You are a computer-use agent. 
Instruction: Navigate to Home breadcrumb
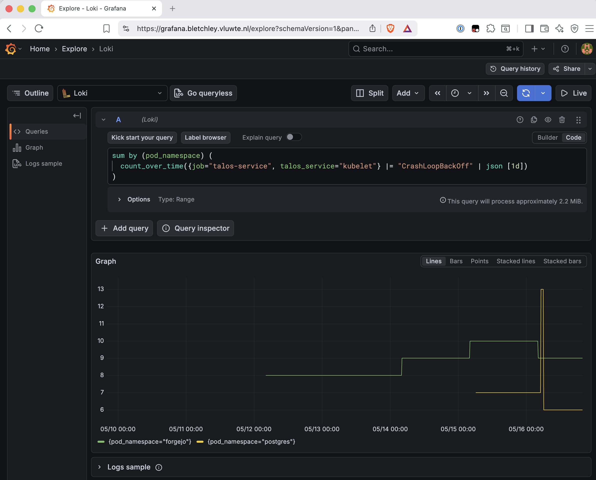40,49
